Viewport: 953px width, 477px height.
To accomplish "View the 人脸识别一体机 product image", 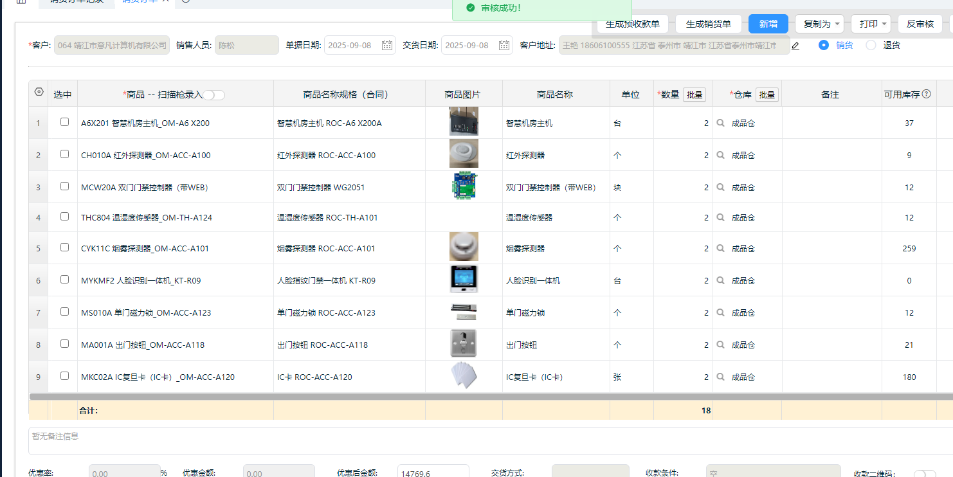I will coord(464,279).
